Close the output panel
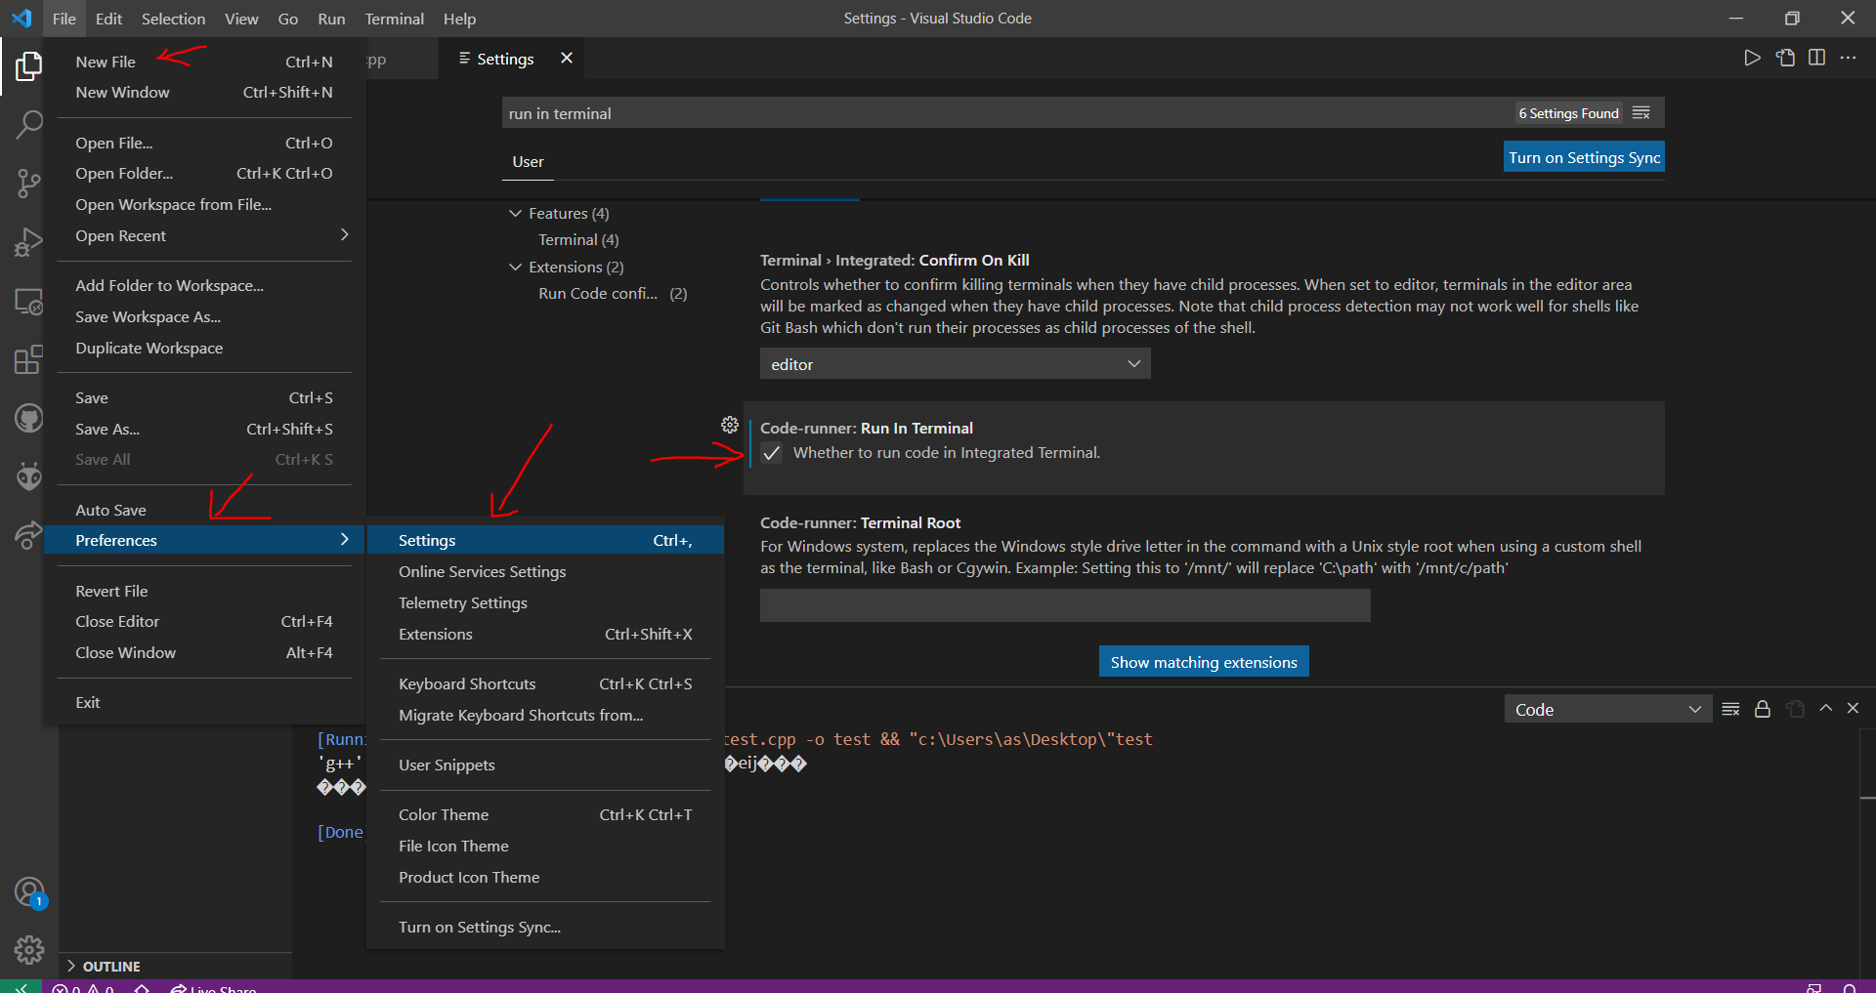The image size is (1876, 993). [1853, 709]
